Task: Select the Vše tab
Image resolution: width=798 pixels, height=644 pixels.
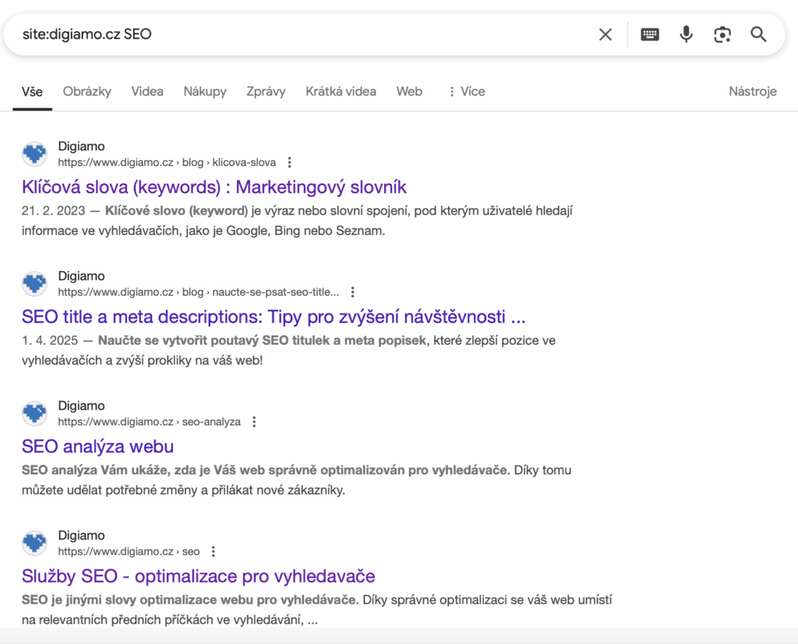Action: click(32, 92)
